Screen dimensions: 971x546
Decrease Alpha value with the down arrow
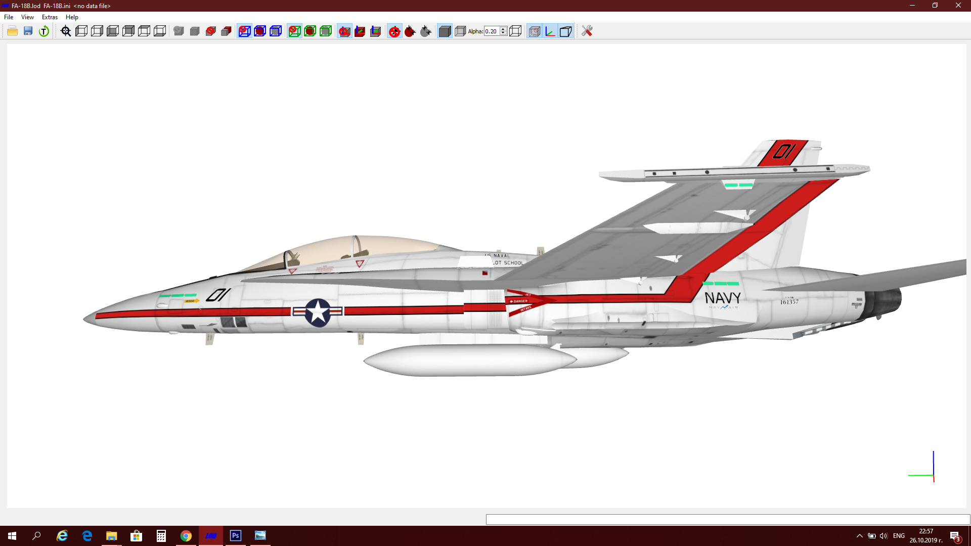(503, 33)
